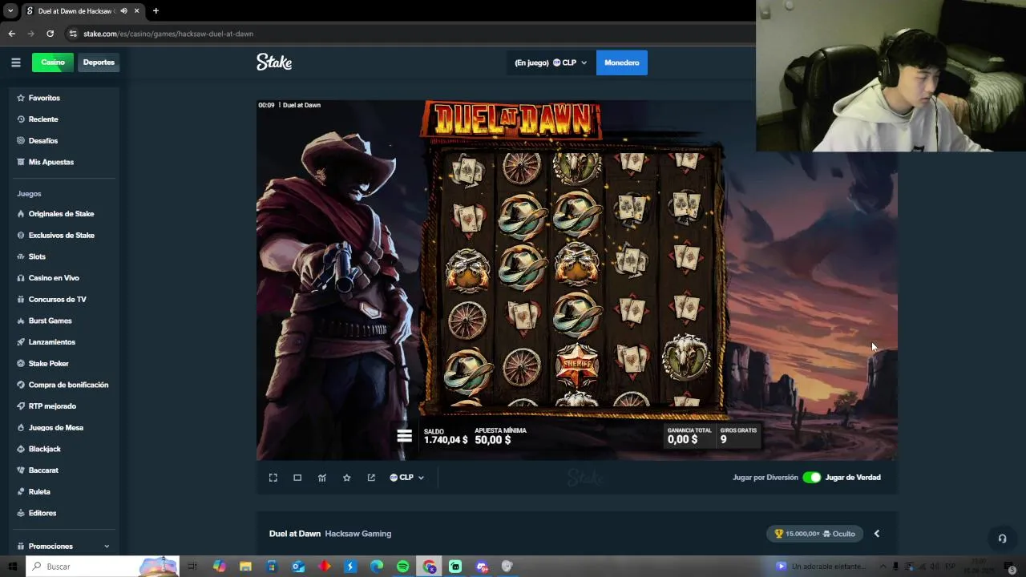
Task: Enable theatre mode for the game
Action: click(297, 478)
